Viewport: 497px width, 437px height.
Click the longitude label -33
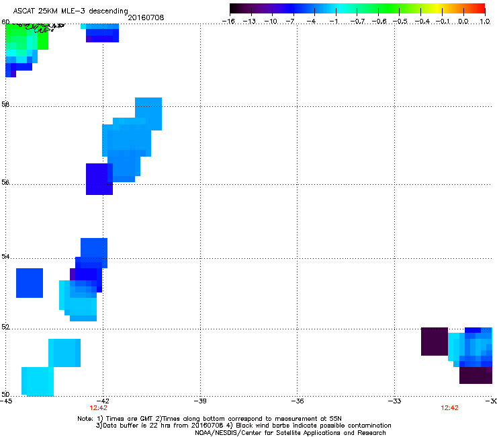pos(395,401)
